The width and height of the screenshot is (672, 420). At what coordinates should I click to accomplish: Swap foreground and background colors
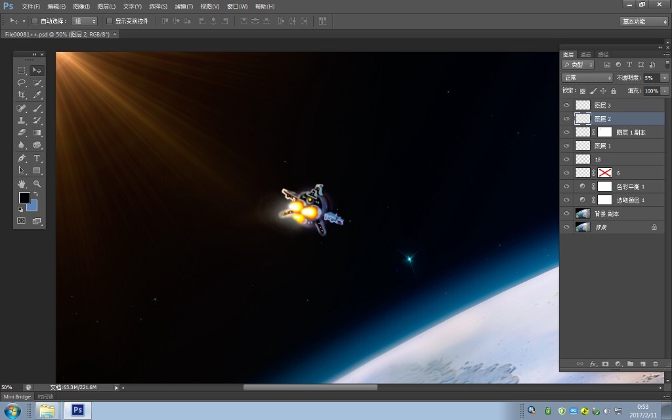click(35, 194)
